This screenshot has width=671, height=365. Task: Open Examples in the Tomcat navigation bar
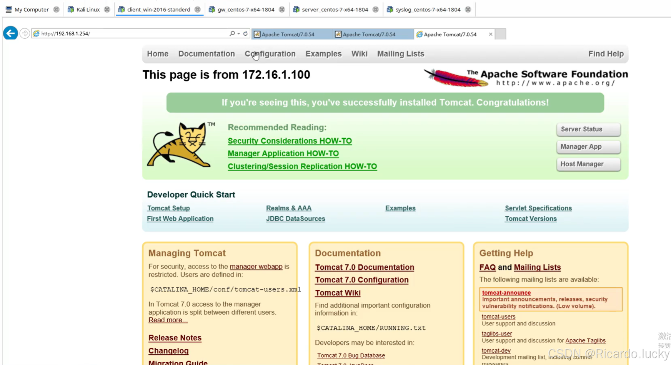pyautogui.click(x=323, y=54)
